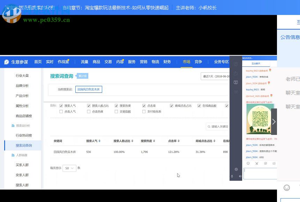The height and width of the screenshot is (202, 300).
Task: Expand the arrow beside the QR code
Action: click(274, 121)
